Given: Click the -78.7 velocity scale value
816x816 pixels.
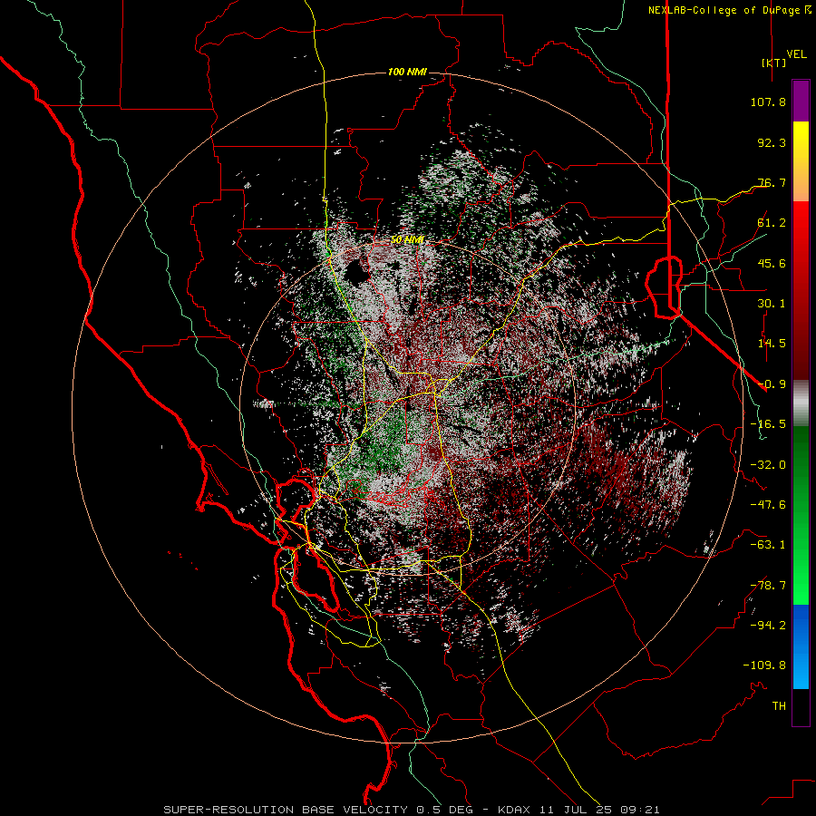Looking at the screenshot, I should tap(768, 586).
